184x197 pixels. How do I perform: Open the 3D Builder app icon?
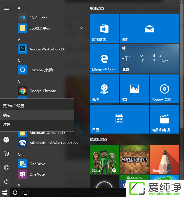coord(23,18)
